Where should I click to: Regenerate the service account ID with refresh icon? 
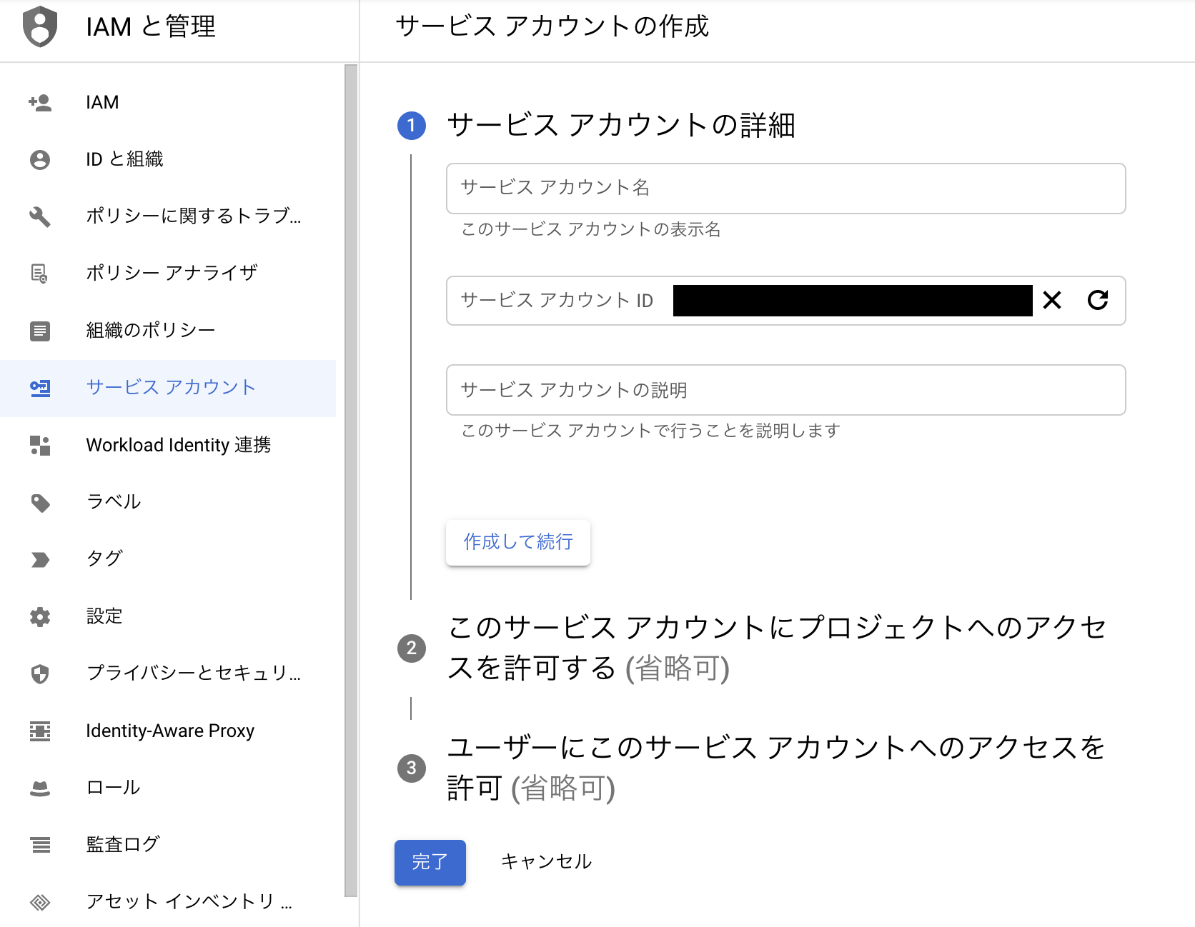click(1098, 300)
